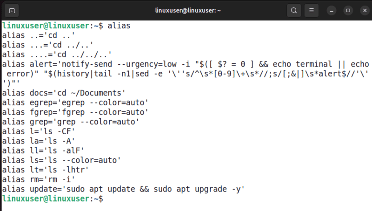Maximize the terminal window
Viewport: 372px width, 211px height.
(347, 10)
